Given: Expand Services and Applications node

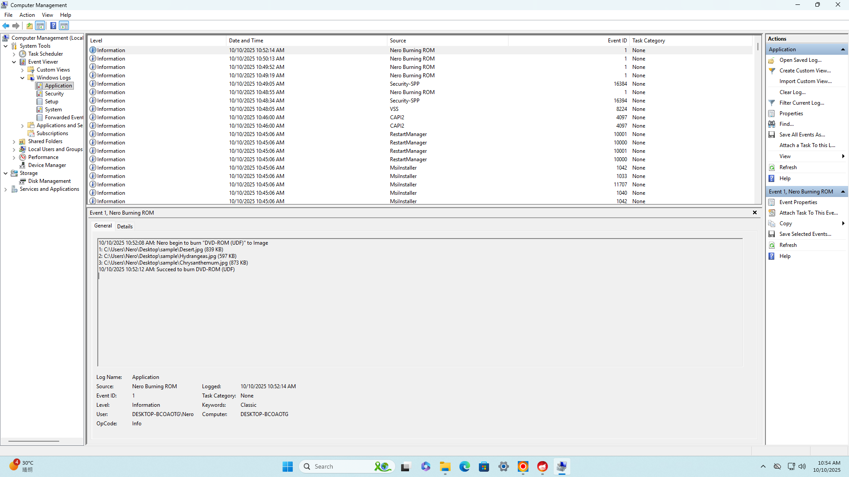Looking at the screenshot, I should click(x=6, y=189).
